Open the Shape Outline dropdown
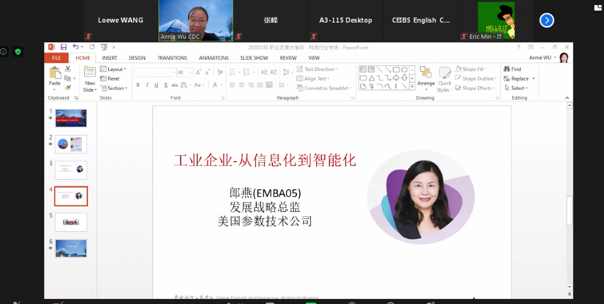The height and width of the screenshot is (304, 604). pos(476,79)
